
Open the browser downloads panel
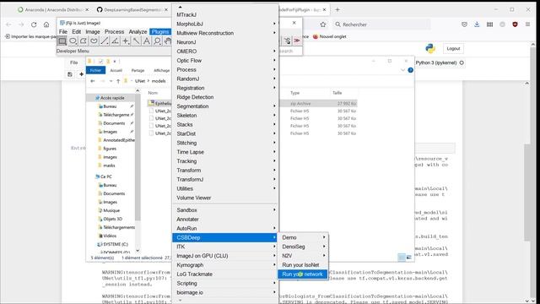pyautogui.click(x=477, y=24)
